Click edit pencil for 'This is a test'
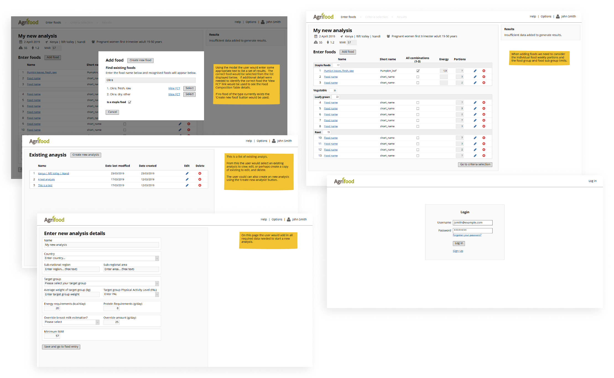Viewport: 614px width, 378px height. (x=187, y=185)
